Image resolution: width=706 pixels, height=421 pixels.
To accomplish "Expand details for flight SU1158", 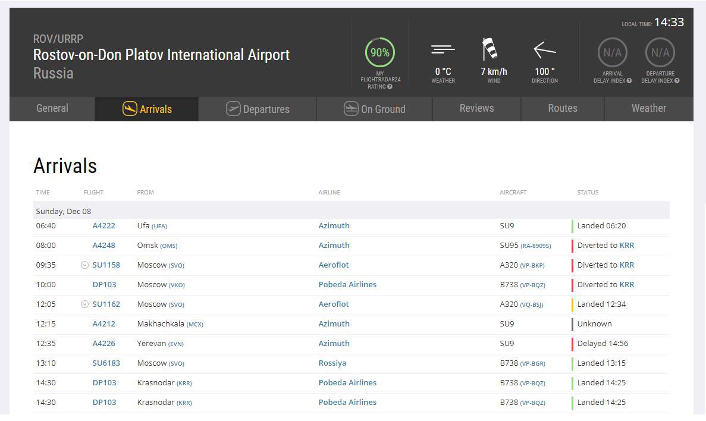I will point(84,265).
